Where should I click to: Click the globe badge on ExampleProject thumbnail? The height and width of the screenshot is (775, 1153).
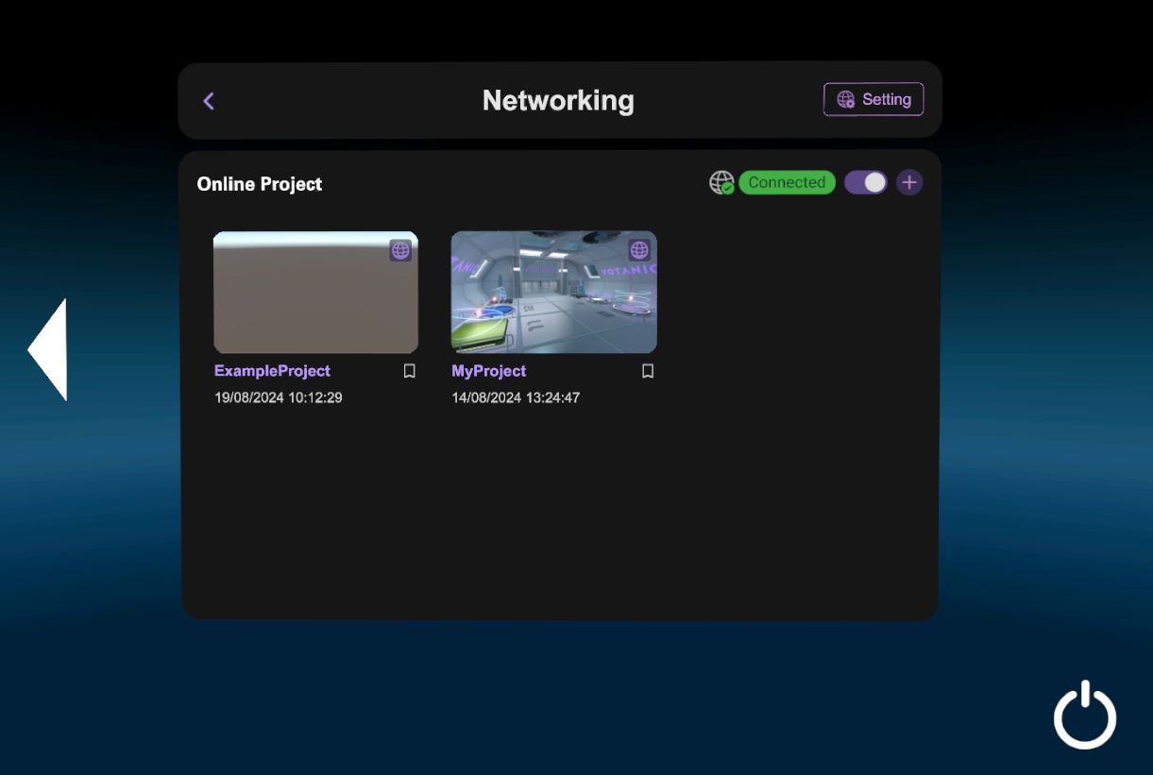[x=400, y=250]
